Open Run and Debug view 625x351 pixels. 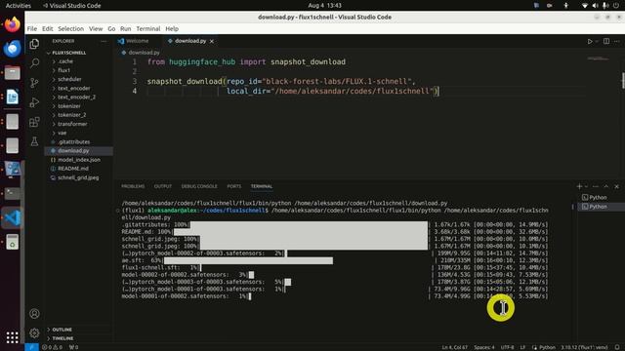click(x=35, y=102)
